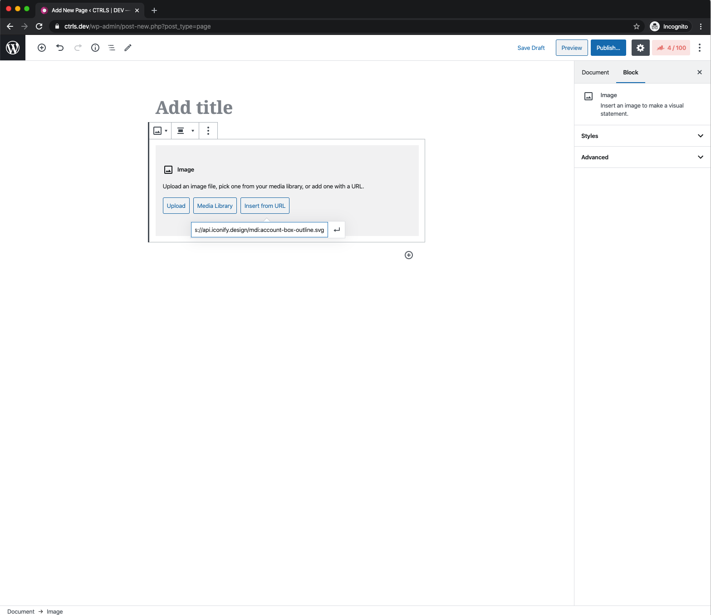This screenshot has width=711, height=615.
Task: Select the Block tab
Action: 630,73
